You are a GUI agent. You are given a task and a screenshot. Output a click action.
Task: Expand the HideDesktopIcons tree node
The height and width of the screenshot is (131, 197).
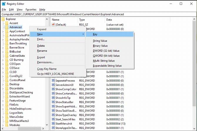pyautogui.click(x=3, y=109)
